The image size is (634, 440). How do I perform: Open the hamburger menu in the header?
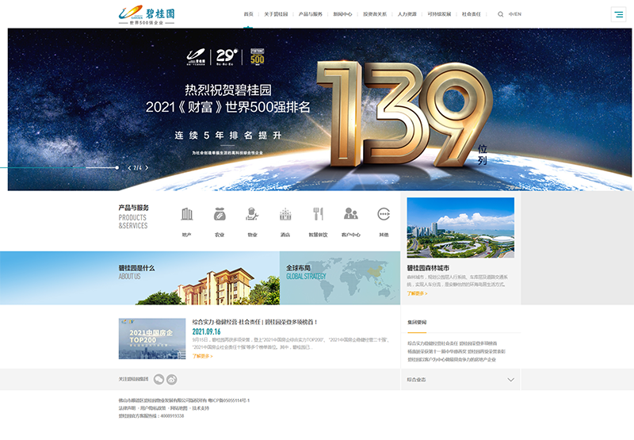(618, 14)
